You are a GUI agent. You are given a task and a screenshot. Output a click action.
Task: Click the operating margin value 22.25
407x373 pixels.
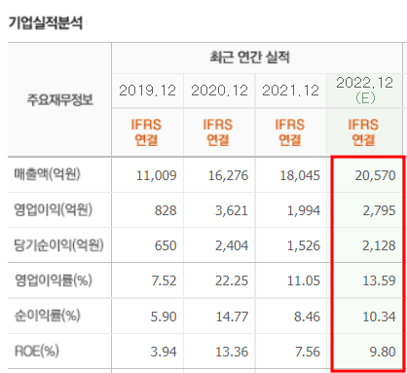point(232,280)
